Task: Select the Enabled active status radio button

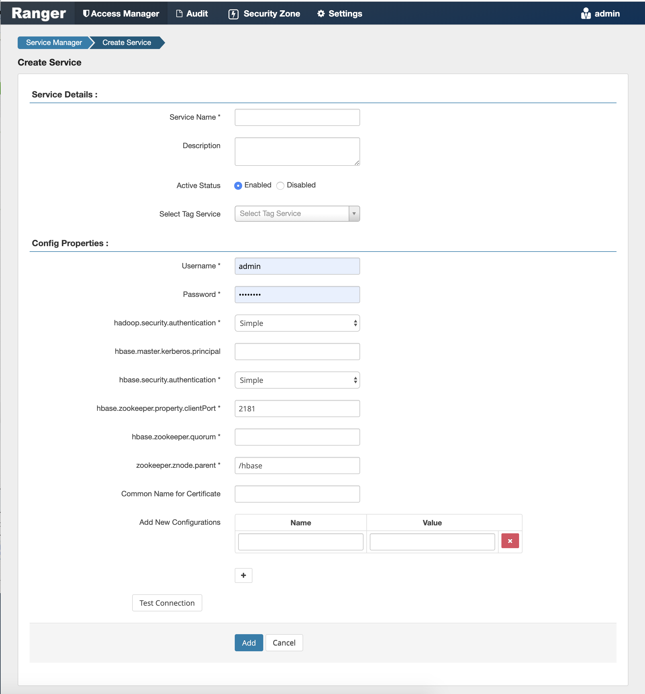Action: point(238,186)
